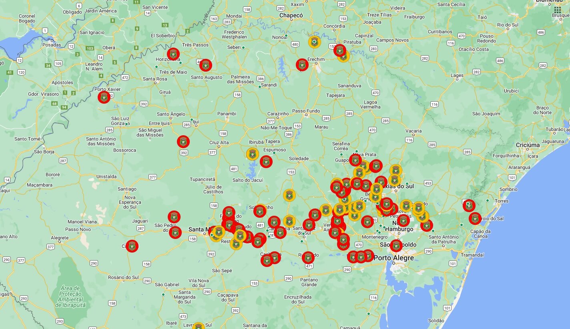Select the red marker just west of Erechim

[302, 65]
